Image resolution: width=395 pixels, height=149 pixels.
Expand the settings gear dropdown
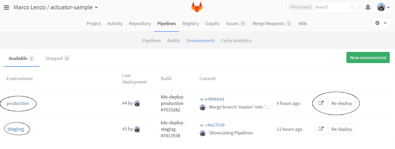[381, 23]
